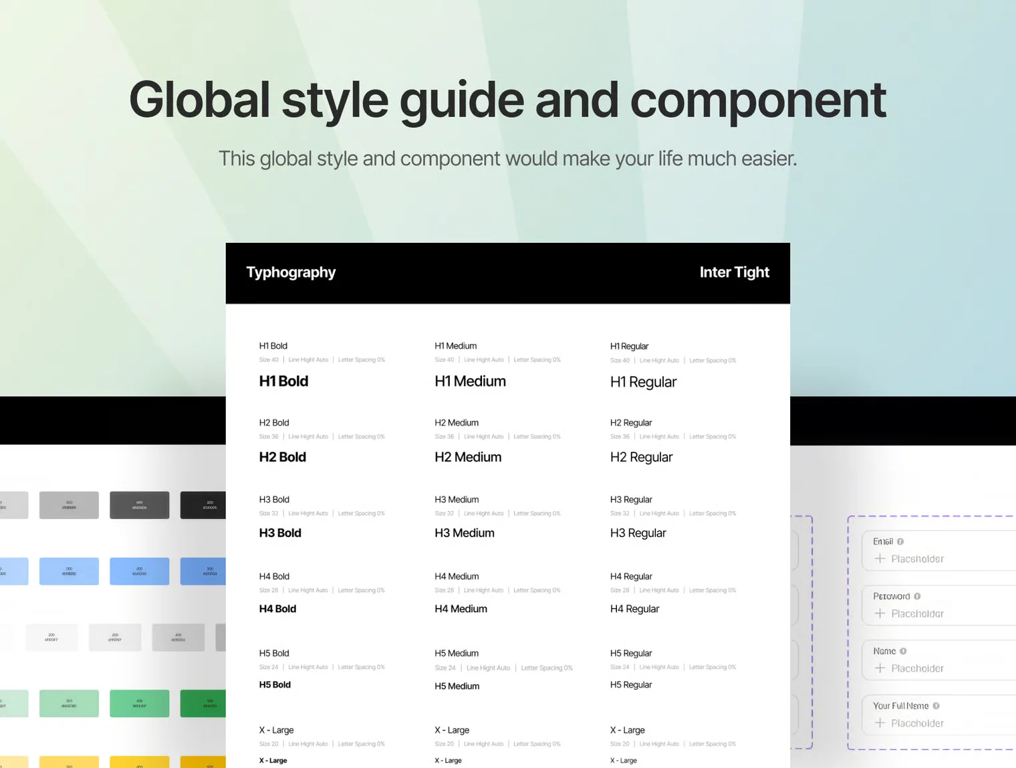Select the light green 300 swatch

[69, 704]
